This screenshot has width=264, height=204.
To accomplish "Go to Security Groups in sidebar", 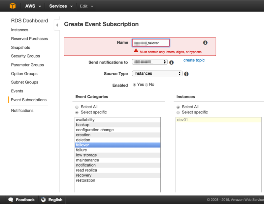I will (x=26, y=56).
